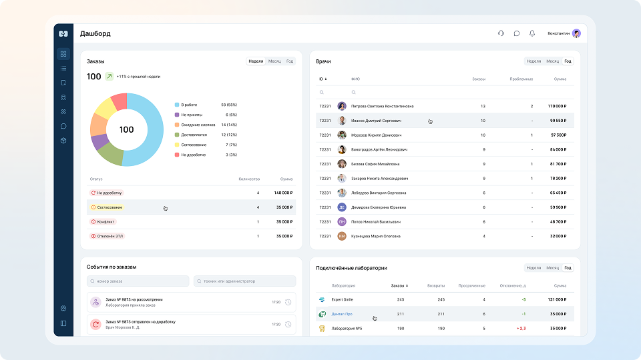The height and width of the screenshot is (360, 641).
Task: Open the messages icon in top bar
Action: tap(517, 33)
